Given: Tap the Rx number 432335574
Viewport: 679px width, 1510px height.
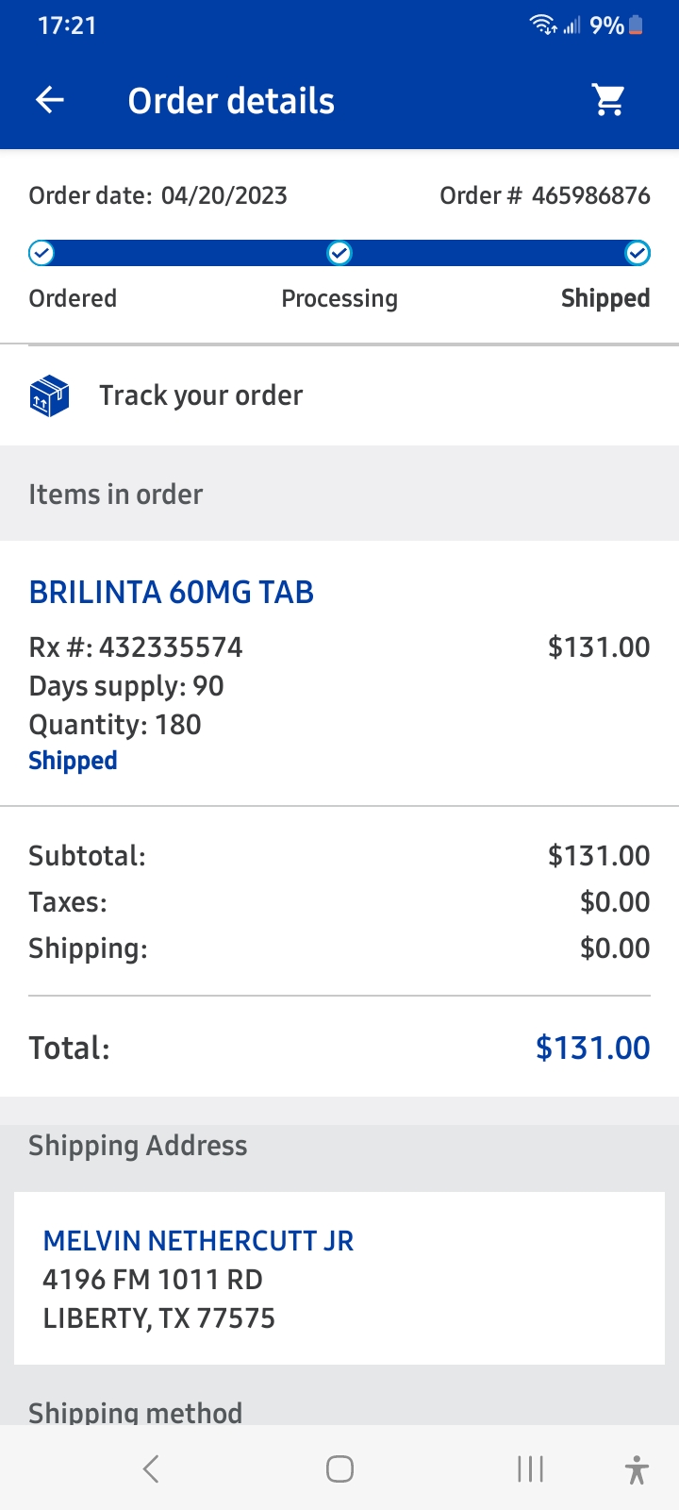Looking at the screenshot, I should [x=171, y=647].
